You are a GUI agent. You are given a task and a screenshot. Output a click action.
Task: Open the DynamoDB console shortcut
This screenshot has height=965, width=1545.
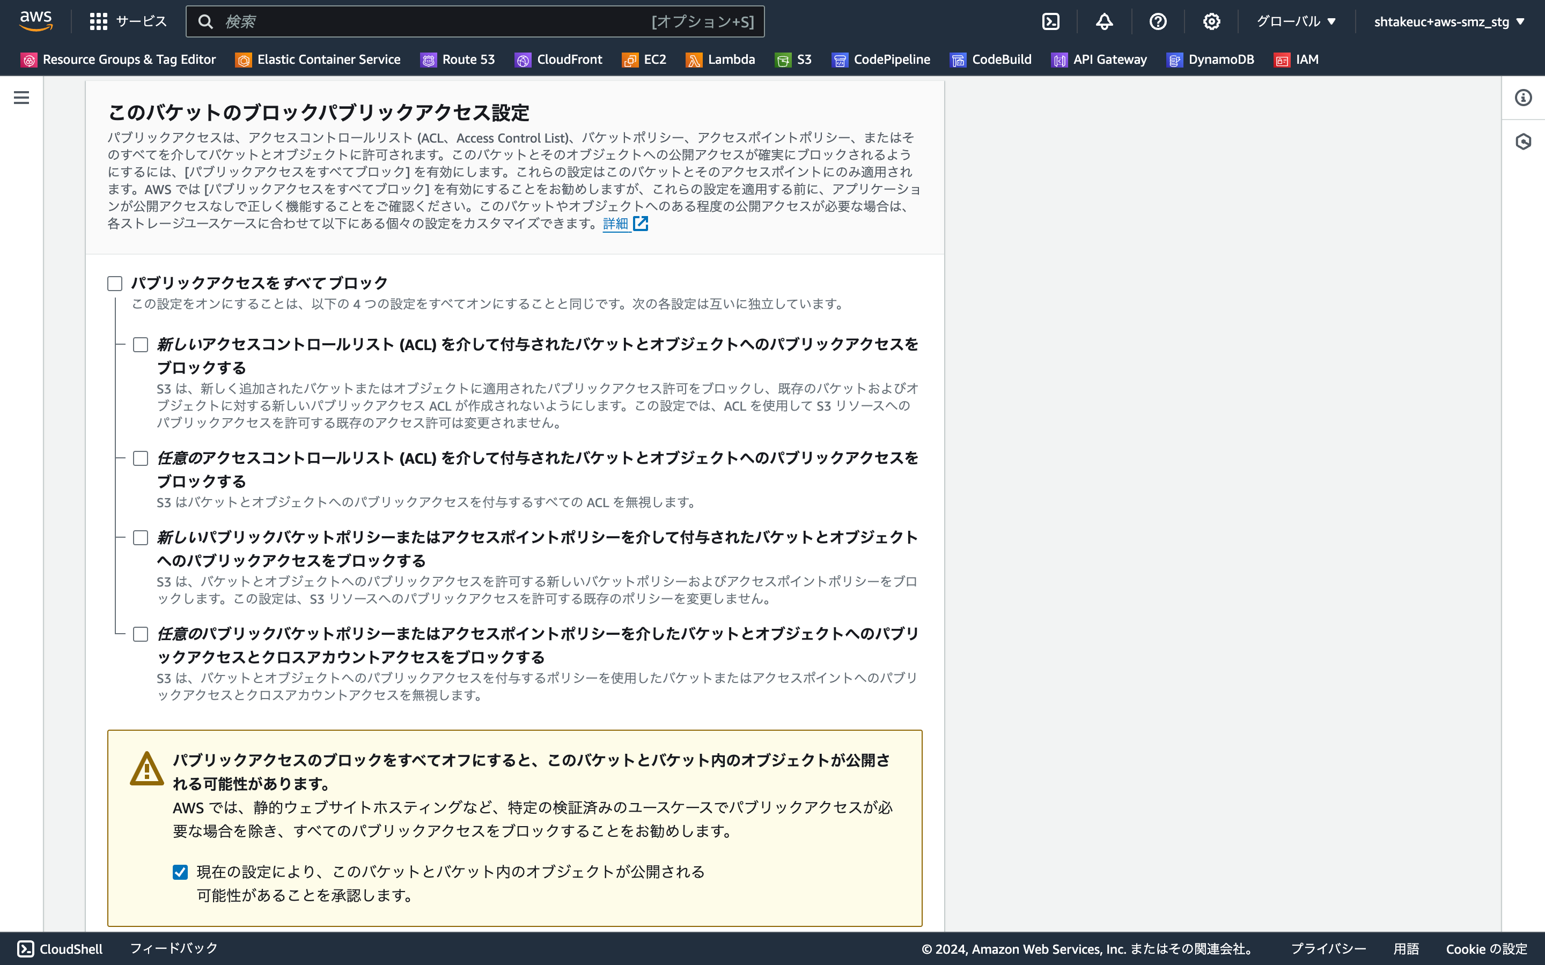1210,60
